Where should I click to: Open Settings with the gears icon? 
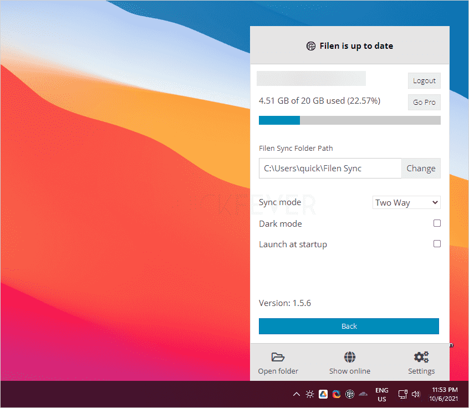click(x=421, y=357)
